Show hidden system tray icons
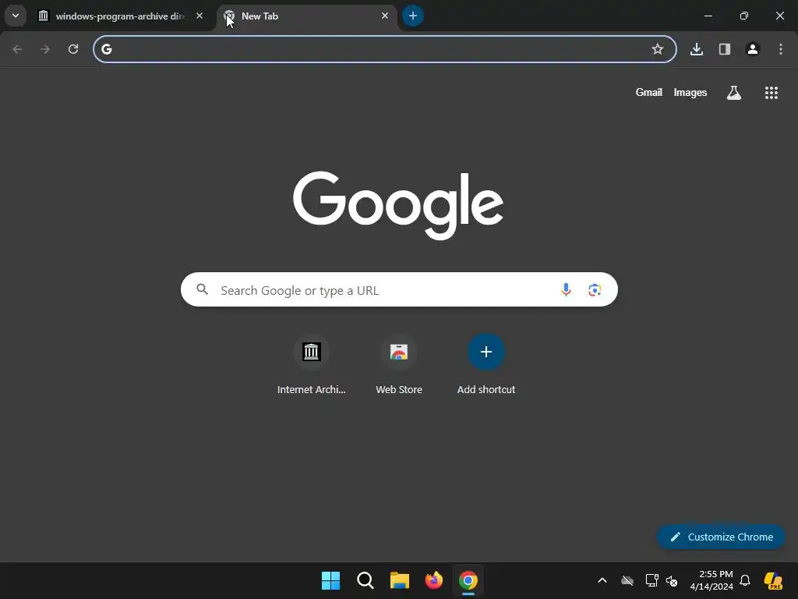The image size is (798, 599). [x=602, y=580]
